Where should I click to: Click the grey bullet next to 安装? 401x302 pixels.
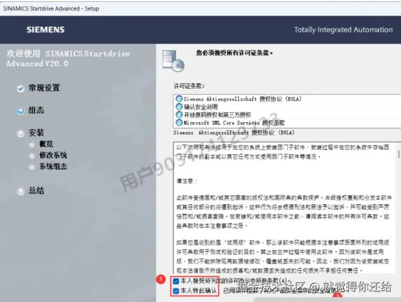(21, 133)
